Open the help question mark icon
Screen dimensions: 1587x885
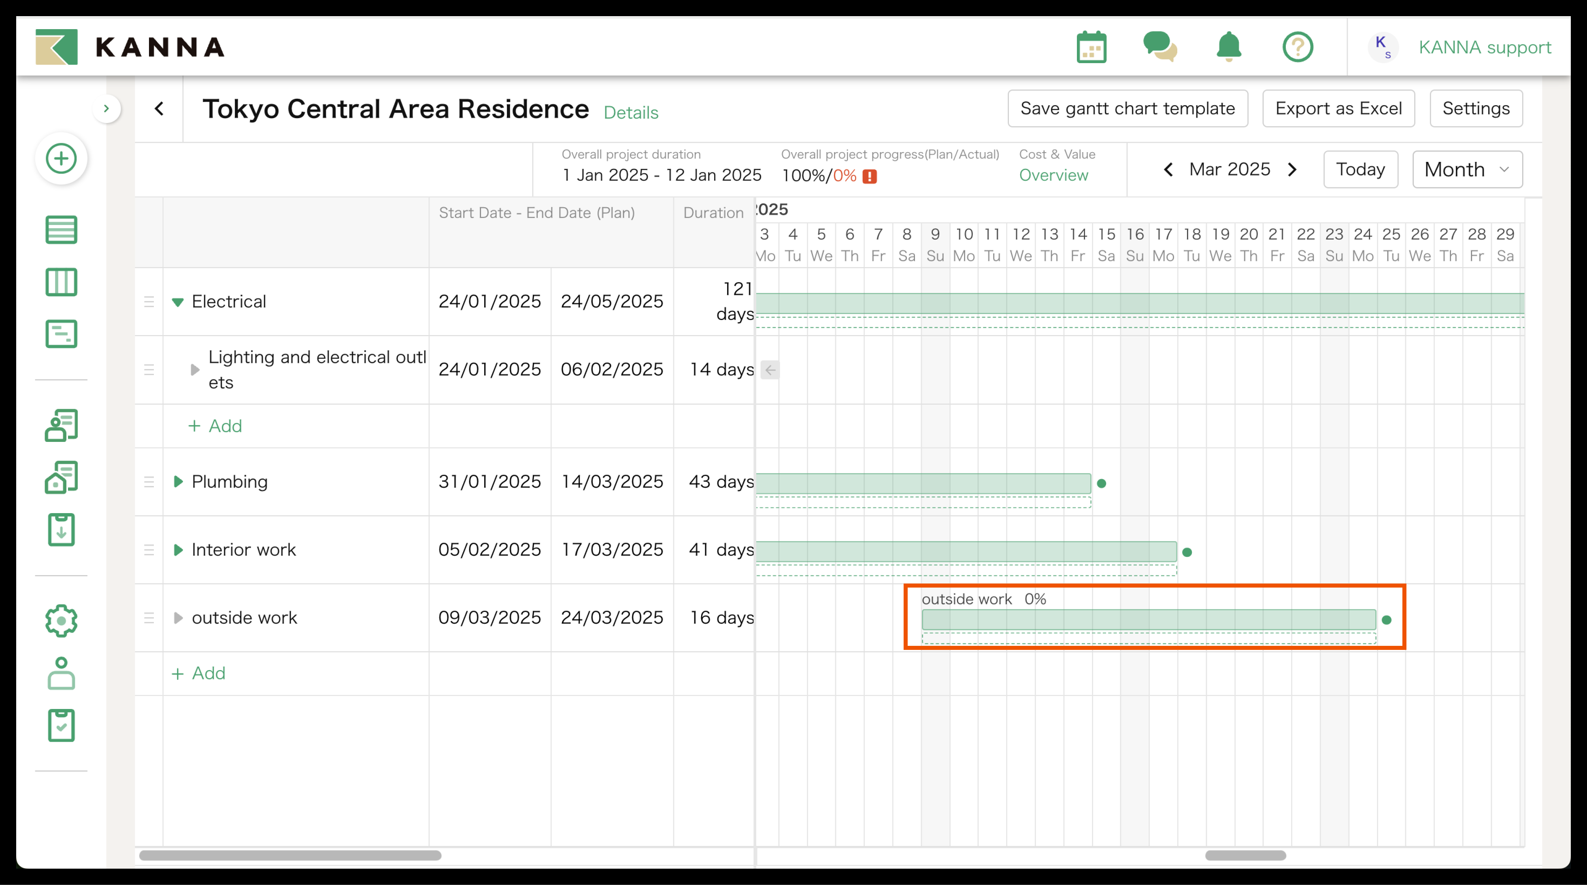[1298, 46]
